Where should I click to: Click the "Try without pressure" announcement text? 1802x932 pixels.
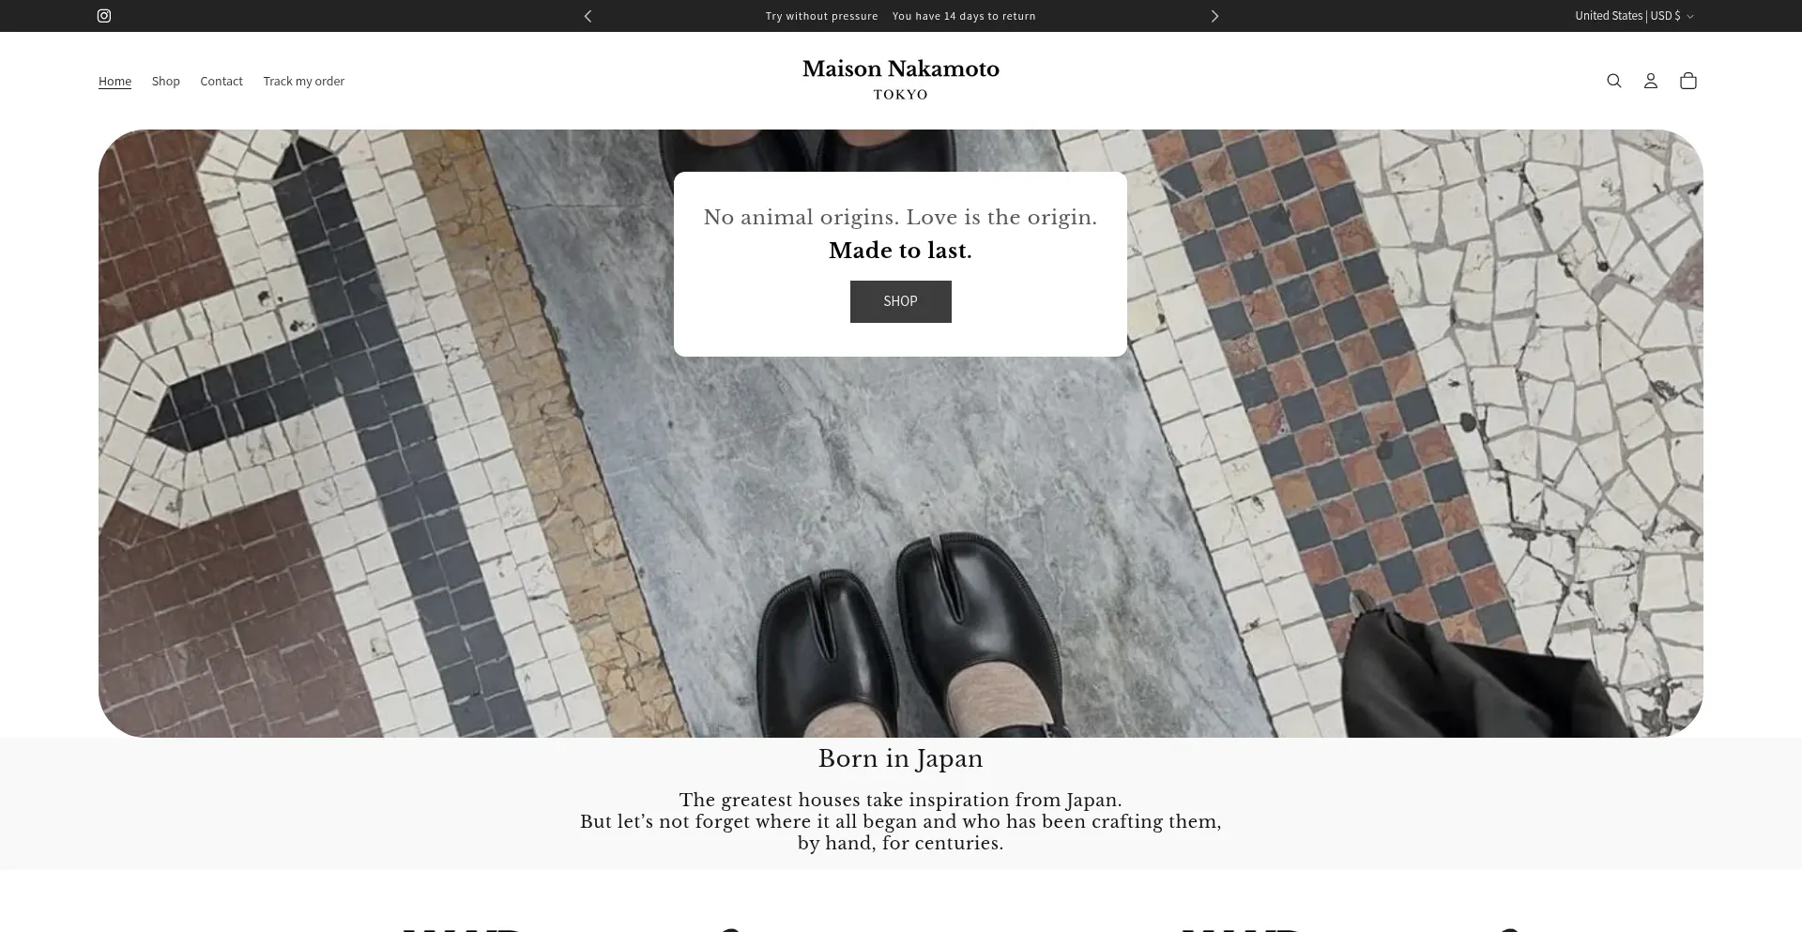[x=821, y=16]
